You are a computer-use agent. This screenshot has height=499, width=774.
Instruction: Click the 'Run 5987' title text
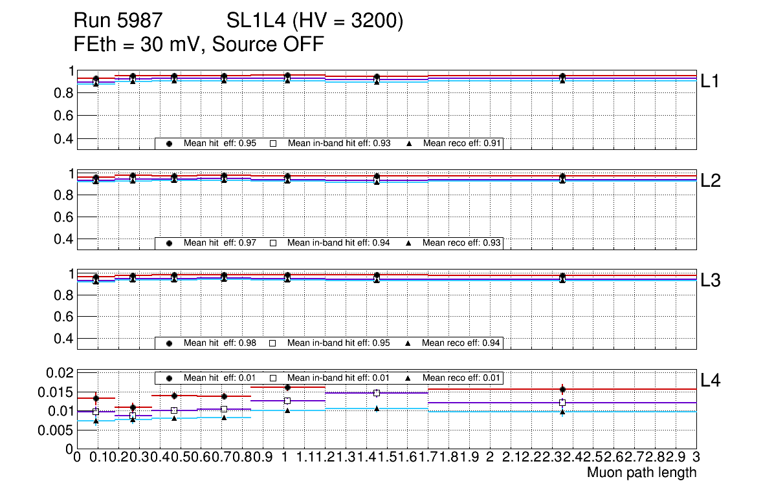[x=116, y=22]
